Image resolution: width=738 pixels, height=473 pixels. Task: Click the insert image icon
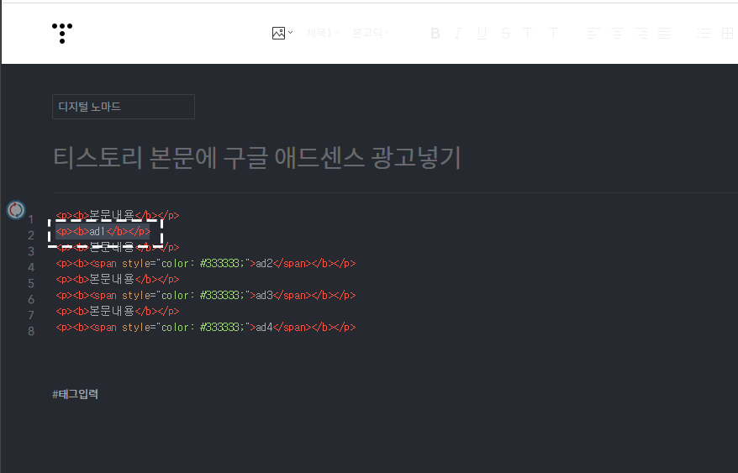(278, 33)
